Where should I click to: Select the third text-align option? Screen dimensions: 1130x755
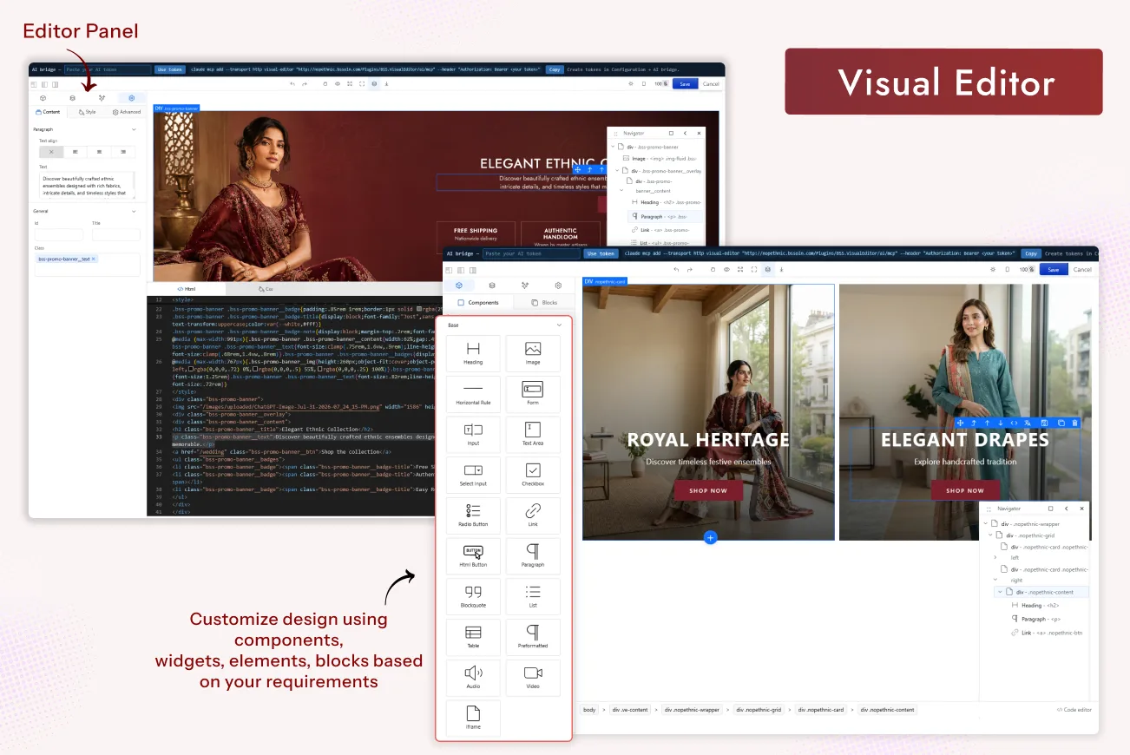tap(99, 152)
